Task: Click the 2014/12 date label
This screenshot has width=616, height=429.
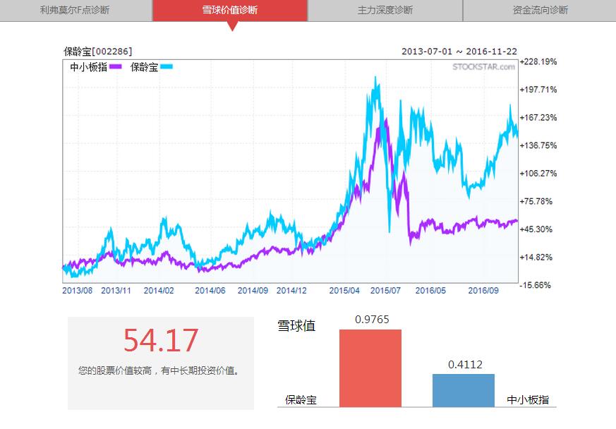Action: click(291, 291)
